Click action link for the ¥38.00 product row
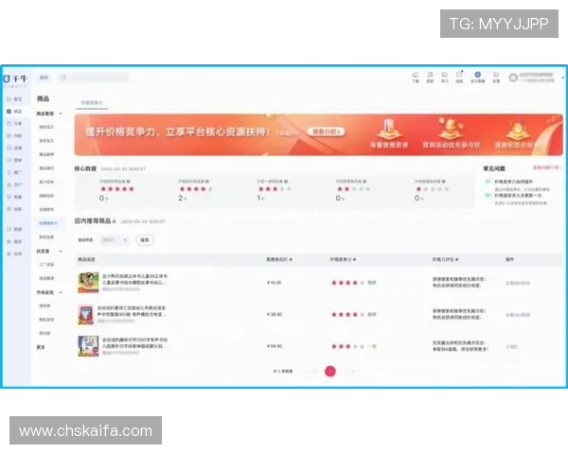This screenshot has width=568, height=454. point(518,315)
